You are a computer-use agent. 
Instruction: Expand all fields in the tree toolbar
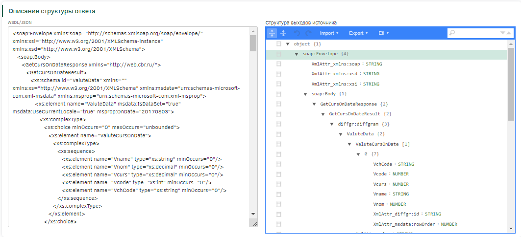[x=272, y=33]
